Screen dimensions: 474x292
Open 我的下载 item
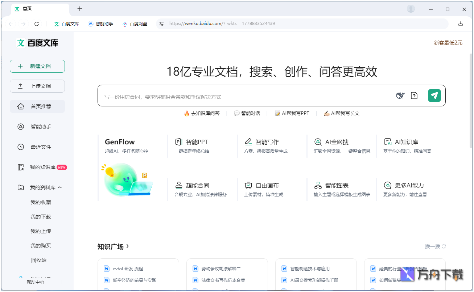(x=41, y=217)
